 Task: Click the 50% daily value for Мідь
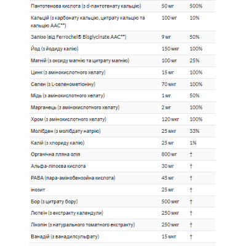click(194, 96)
